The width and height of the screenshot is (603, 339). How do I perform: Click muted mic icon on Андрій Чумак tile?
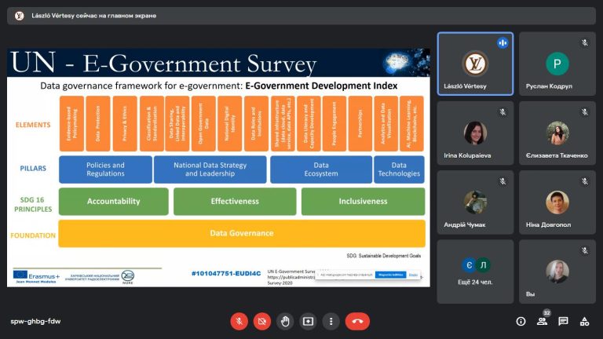pyautogui.click(x=502, y=181)
